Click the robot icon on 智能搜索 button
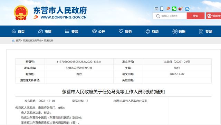The image size is (221, 125). point(209,16)
